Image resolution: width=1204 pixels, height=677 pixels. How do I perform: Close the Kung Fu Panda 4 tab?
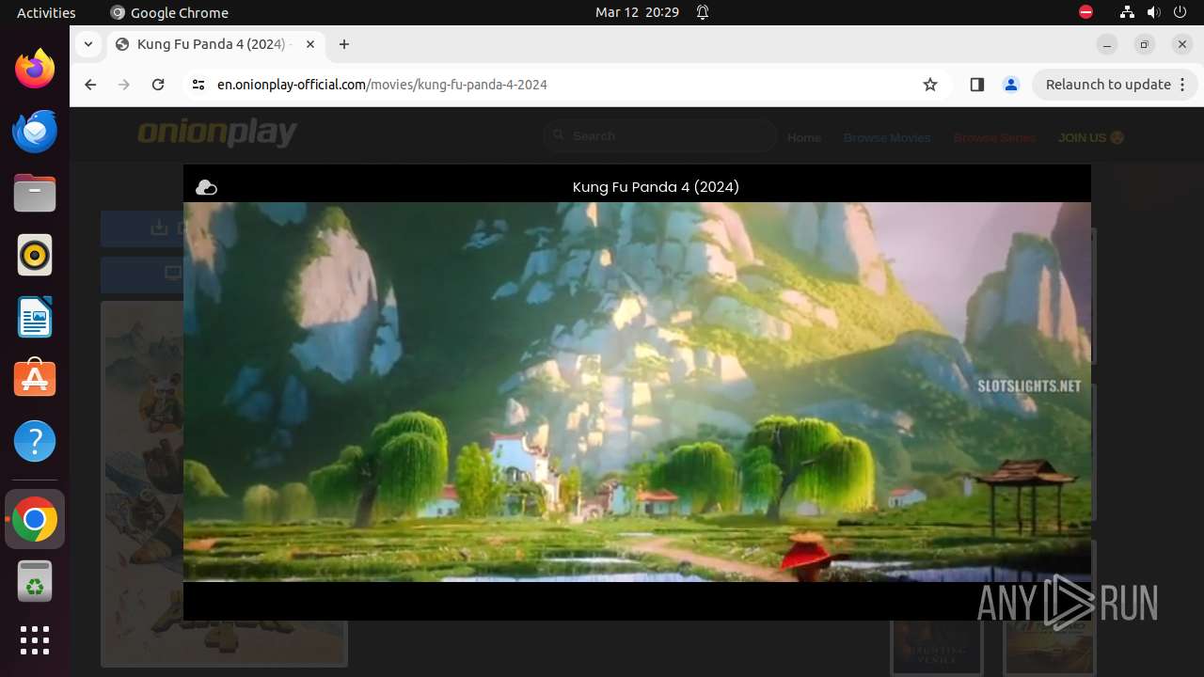click(x=310, y=44)
